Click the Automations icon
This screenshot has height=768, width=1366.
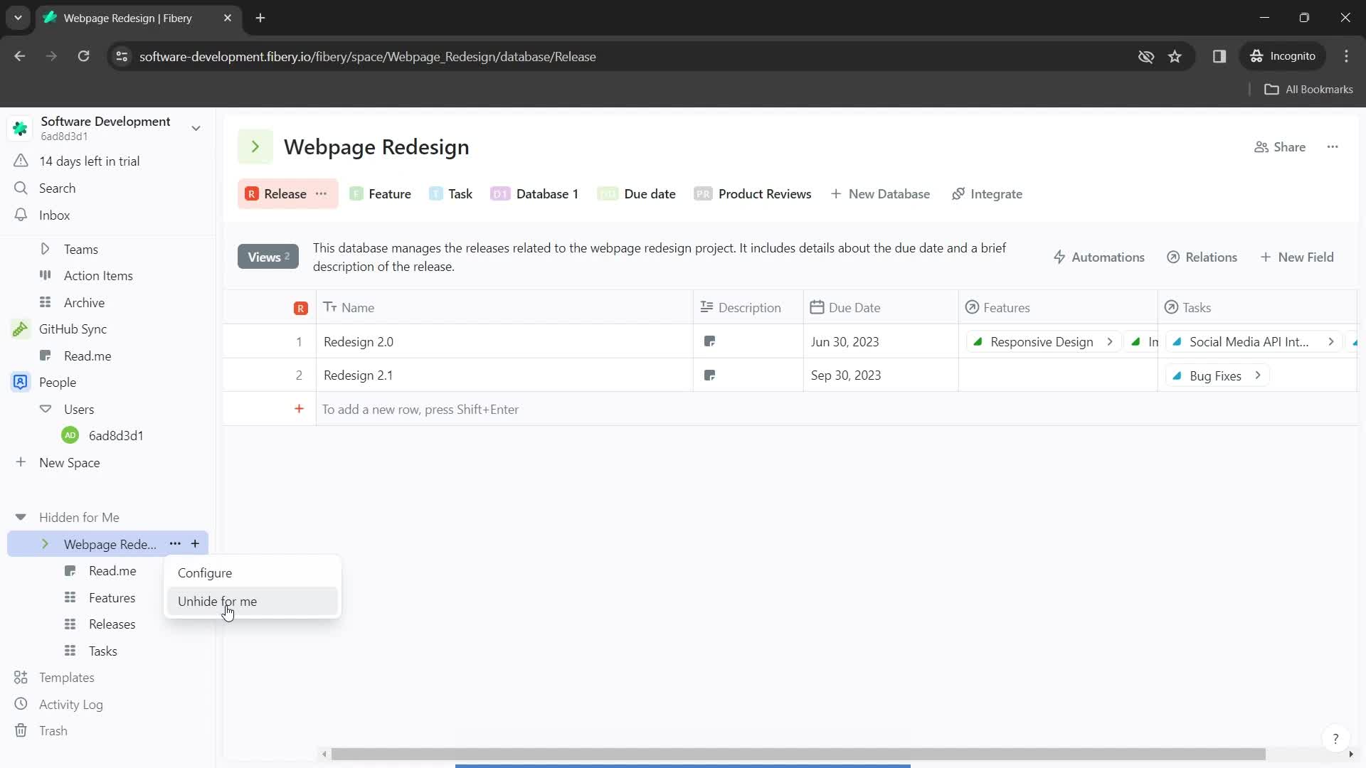(x=1062, y=257)
